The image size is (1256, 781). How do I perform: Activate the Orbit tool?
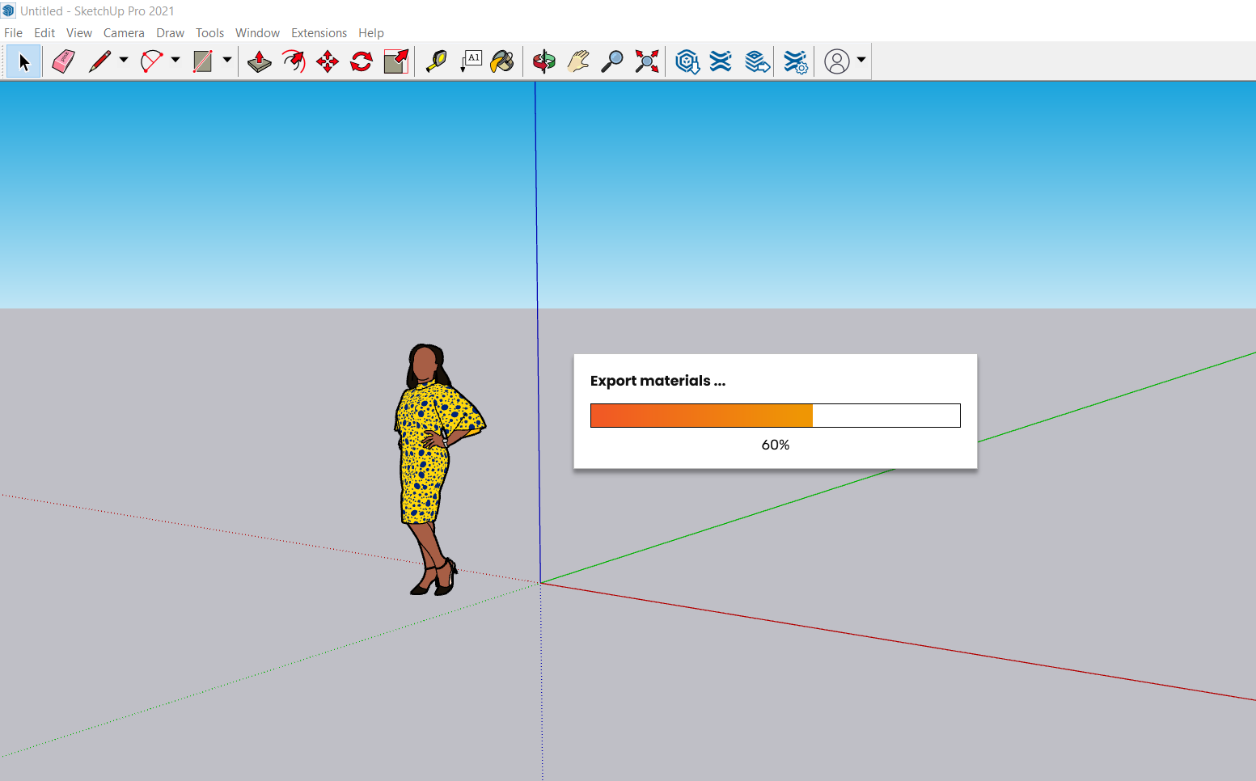click(543, 61)
